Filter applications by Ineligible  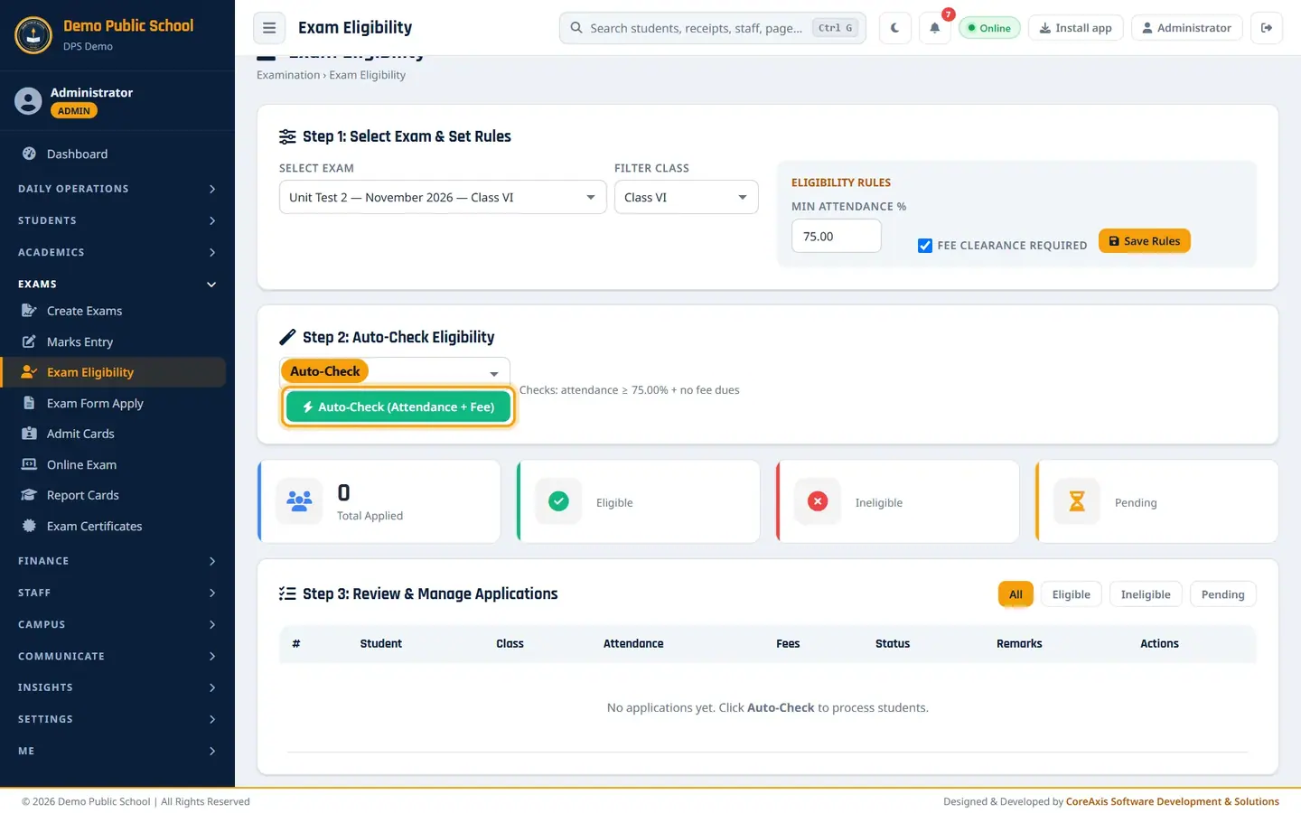(x=1146, y=594)
